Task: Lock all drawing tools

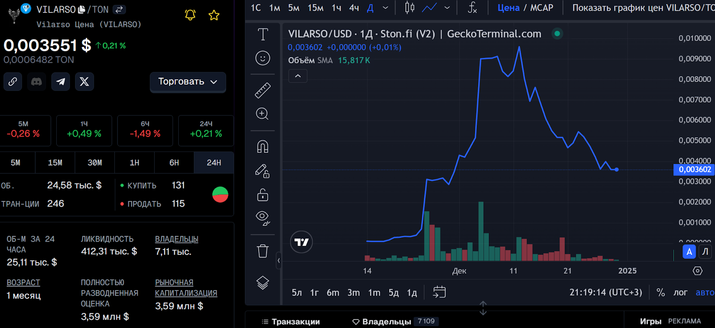Action: (263, 195)
